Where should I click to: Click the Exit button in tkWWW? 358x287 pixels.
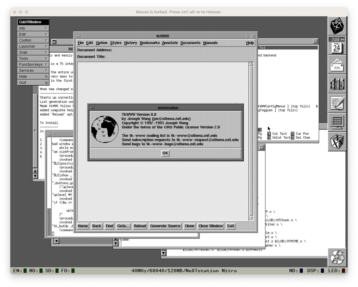point(230,226)
